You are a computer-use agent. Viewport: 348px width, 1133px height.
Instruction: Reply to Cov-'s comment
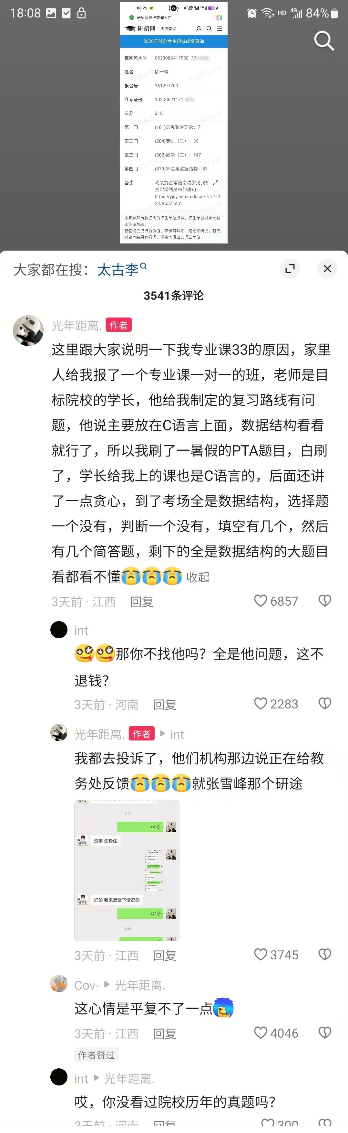[x=165, y=1034]
